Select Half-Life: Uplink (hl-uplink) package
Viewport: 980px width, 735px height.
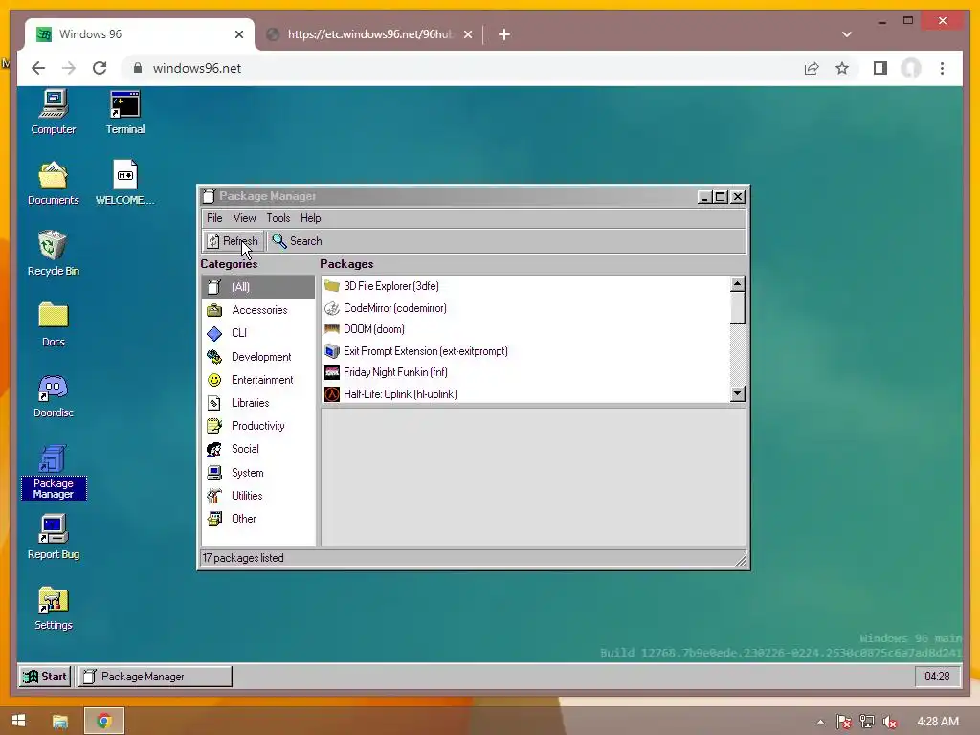[525, 394]
